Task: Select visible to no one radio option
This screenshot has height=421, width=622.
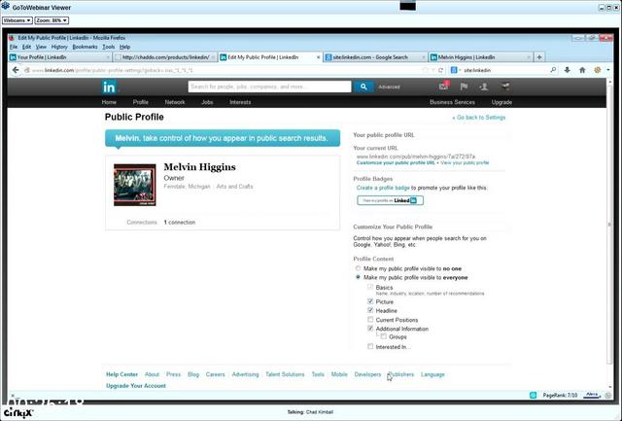Action: [359, 268]
